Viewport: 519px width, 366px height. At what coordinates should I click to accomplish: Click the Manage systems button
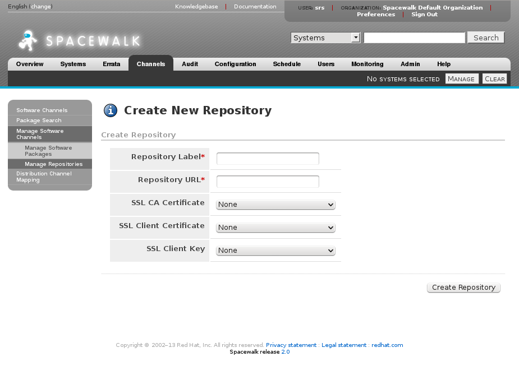pyautogui.click(x=461, y=79)
